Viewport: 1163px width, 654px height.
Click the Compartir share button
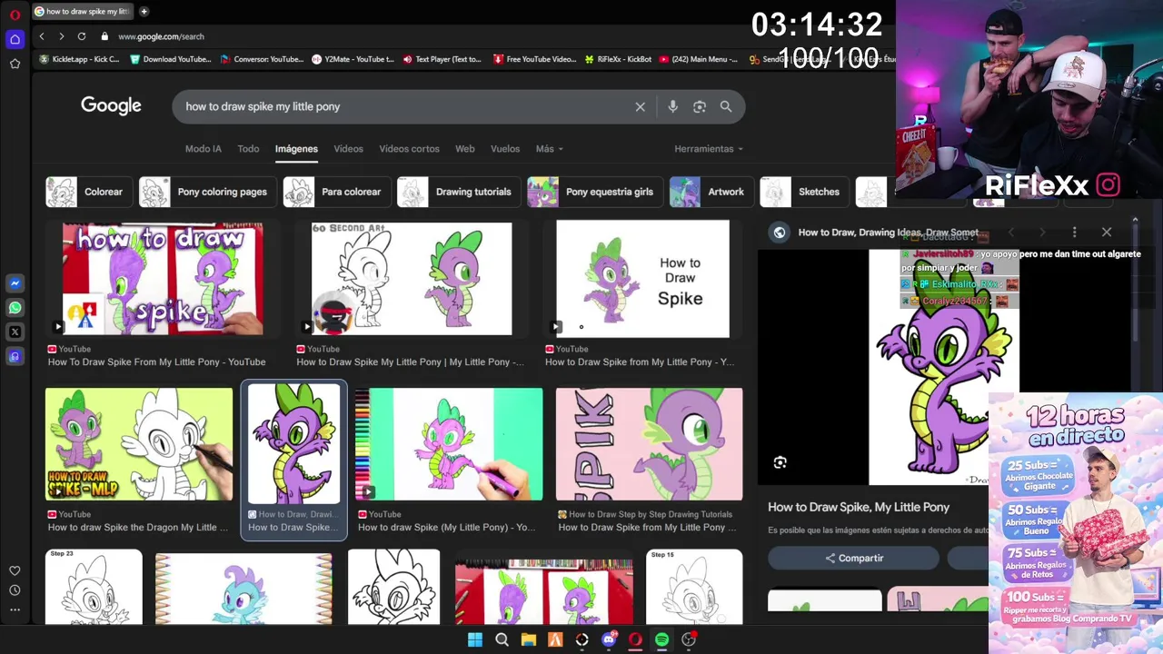point(854,558)
